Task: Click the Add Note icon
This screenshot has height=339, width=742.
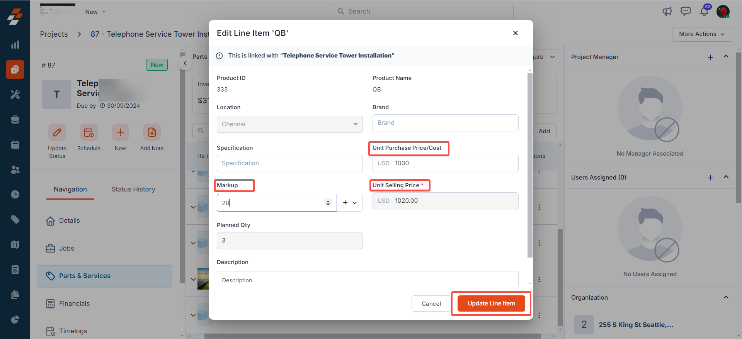Action: pos(152,133)
